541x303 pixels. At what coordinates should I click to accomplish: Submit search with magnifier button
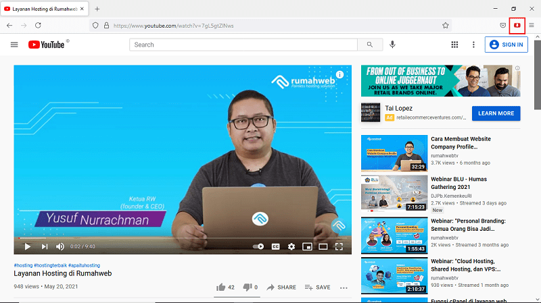[370, 45]
